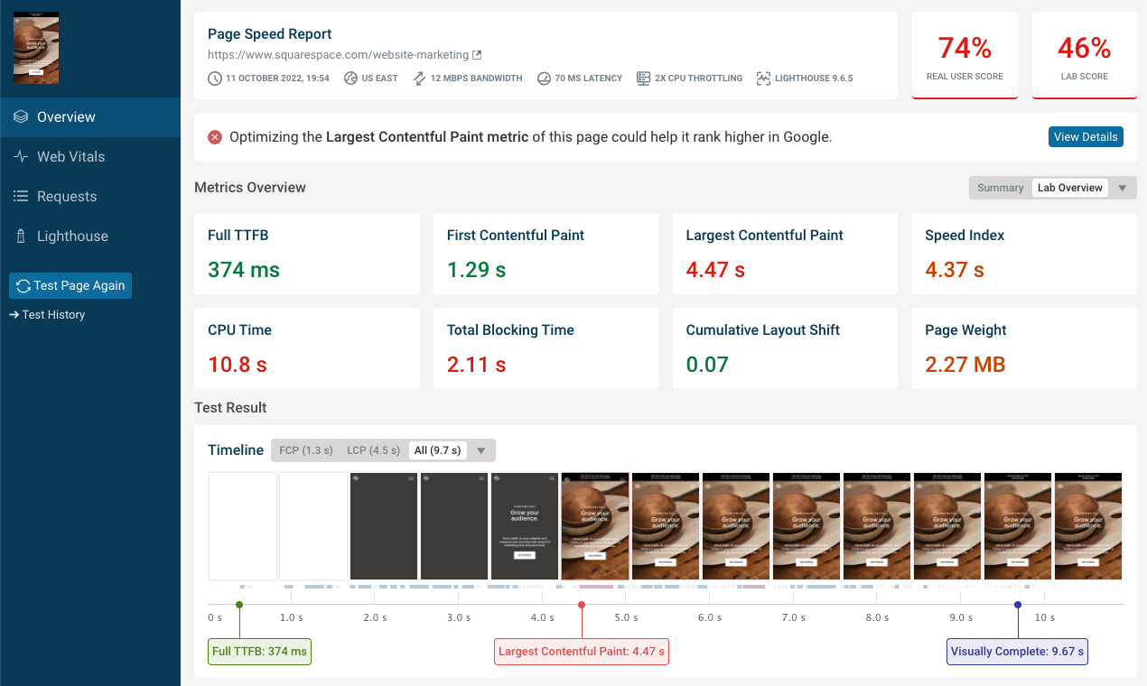Viewport: 1147px width, 686px height.
Task: Select the Lighthouse sidebar icon
Action: click(x=20, y=236)
